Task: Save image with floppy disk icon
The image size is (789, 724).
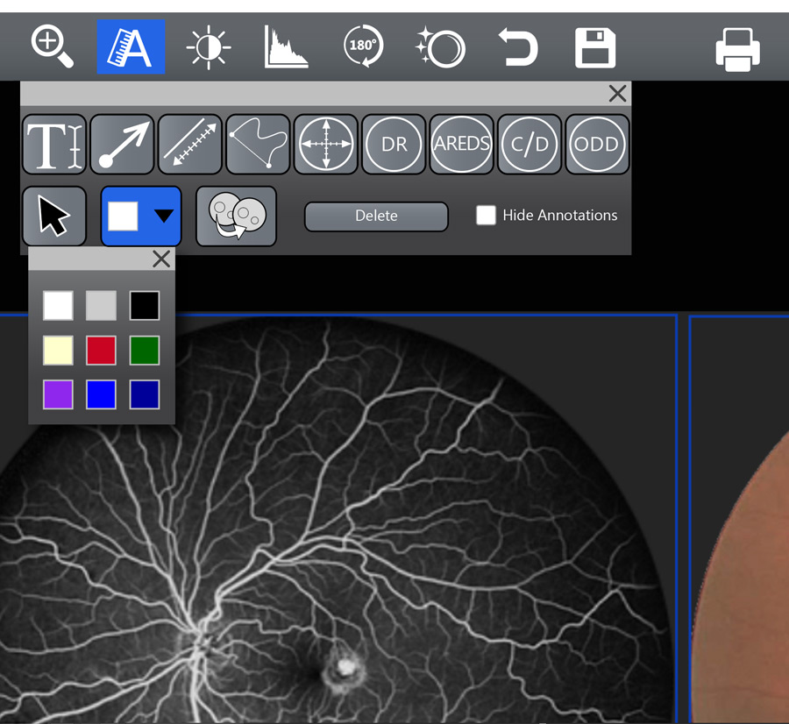Action: point(595,47)
